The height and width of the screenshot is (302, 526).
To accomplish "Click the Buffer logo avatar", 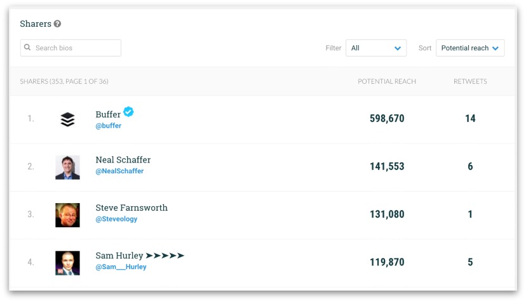I will 67,119.
